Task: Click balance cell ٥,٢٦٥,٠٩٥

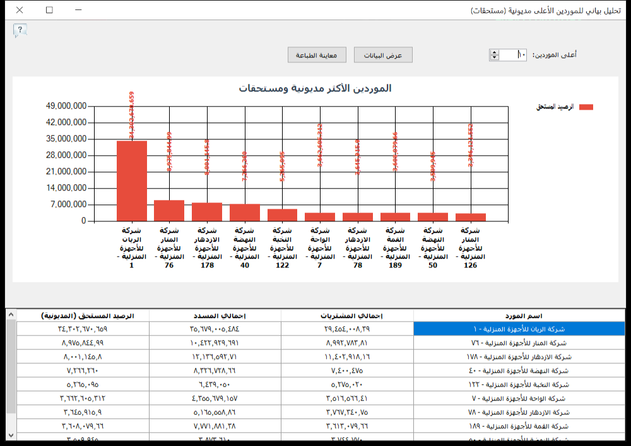Action: pyautogui.click(x=83, y=384)
